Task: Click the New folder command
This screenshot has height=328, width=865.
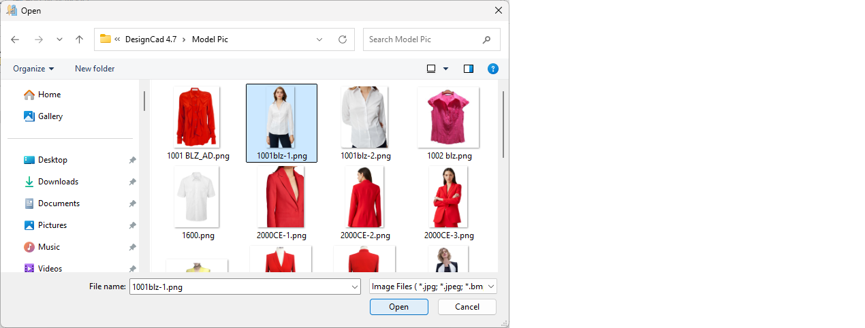Action: [95, 69]
